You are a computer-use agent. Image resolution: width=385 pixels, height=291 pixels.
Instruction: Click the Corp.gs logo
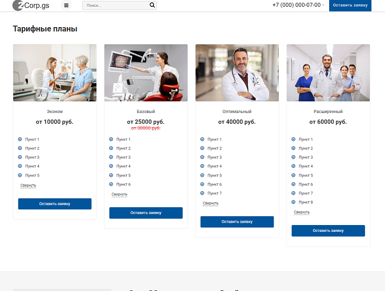coord(31,5)
